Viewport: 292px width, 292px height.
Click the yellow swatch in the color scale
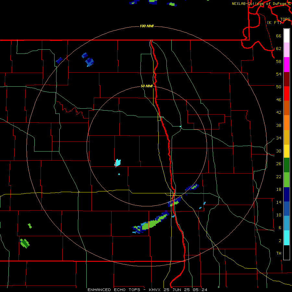286,151
